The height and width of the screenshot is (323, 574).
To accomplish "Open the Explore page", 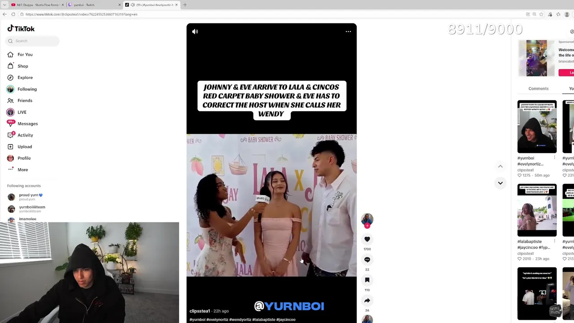I will coord(25,78).
